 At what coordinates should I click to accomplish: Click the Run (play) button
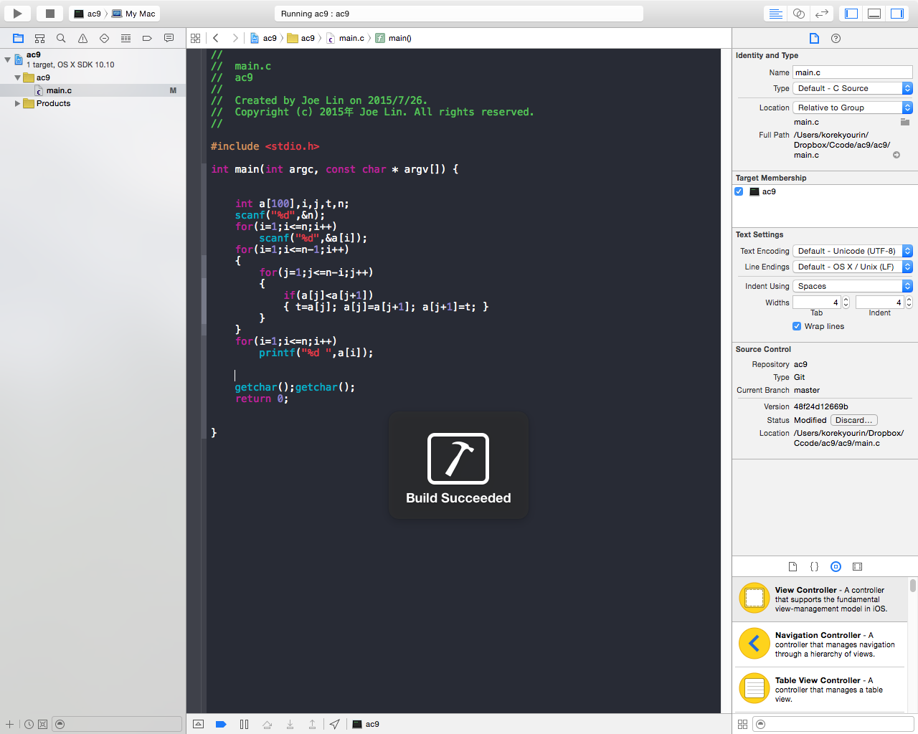click(x=18, y=14)
